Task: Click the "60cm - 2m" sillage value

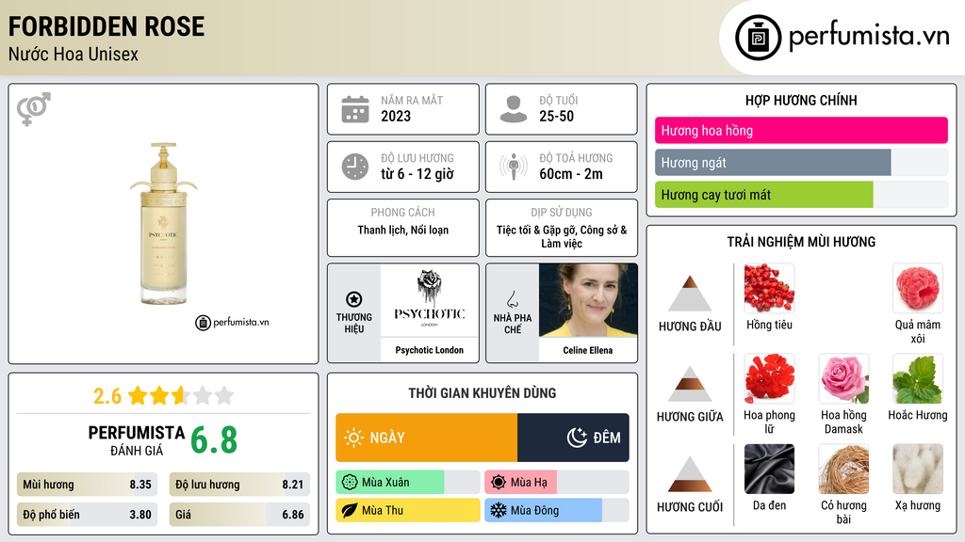Action: point(571,174)
